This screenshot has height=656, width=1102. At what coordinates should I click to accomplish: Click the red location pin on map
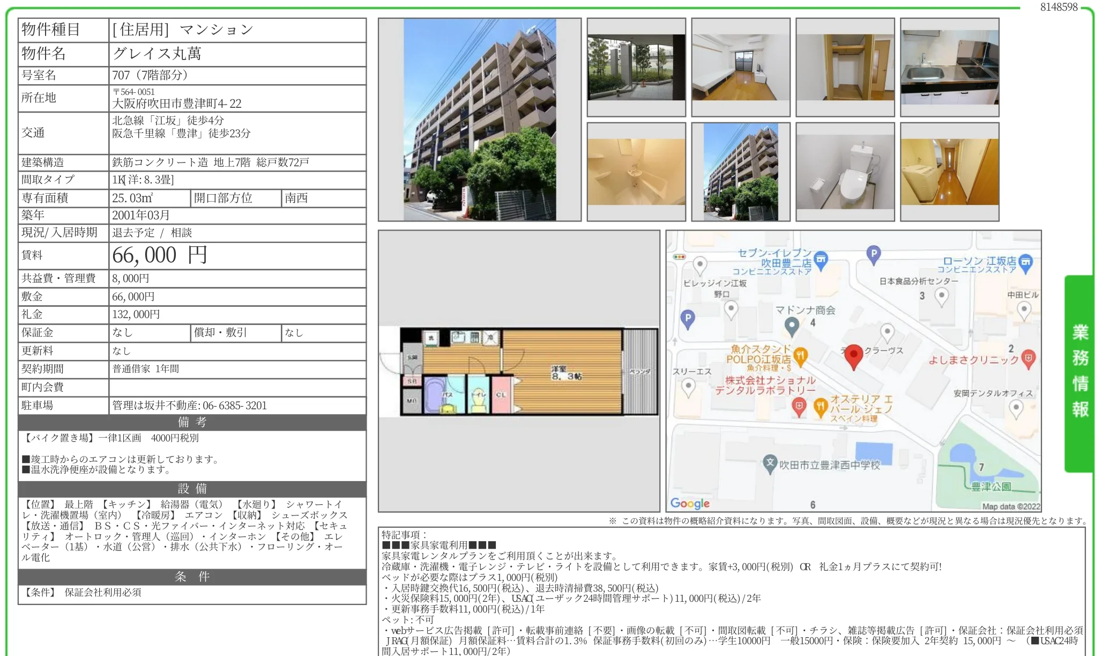(853, 355)
